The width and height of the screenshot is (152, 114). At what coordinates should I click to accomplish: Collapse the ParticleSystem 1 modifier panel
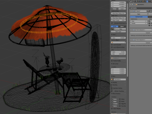pyautogui.click(x=131, y=30)
